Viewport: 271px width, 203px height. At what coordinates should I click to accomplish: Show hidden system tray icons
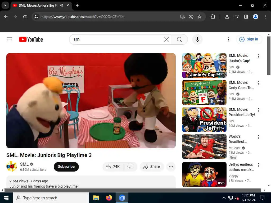click(224, 198)
